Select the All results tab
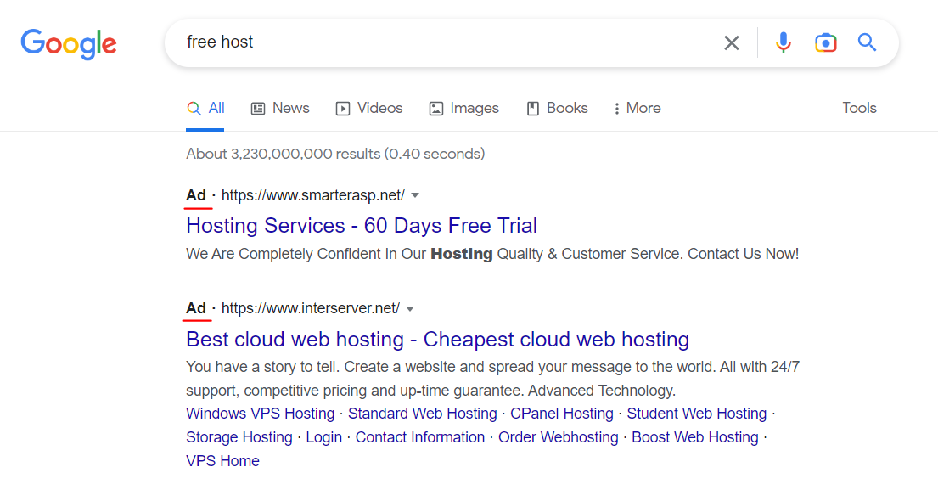The image size is (938, 484). (x=206, y=108)
